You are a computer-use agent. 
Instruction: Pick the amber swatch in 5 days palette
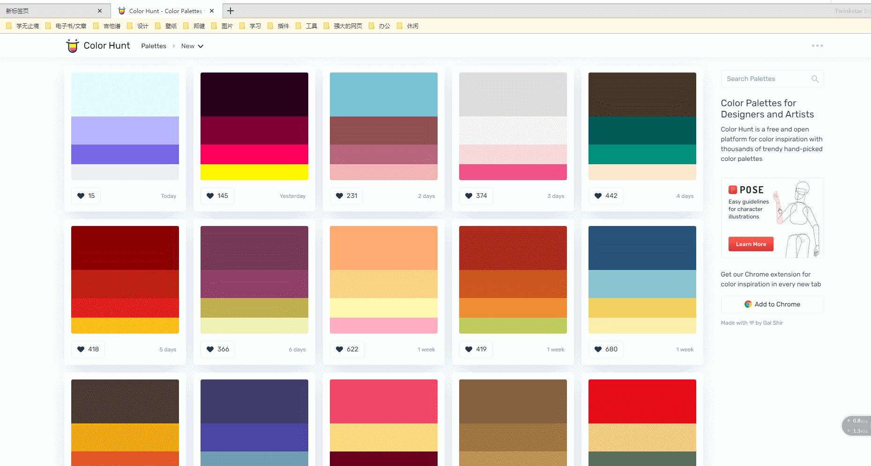(125, 326)
